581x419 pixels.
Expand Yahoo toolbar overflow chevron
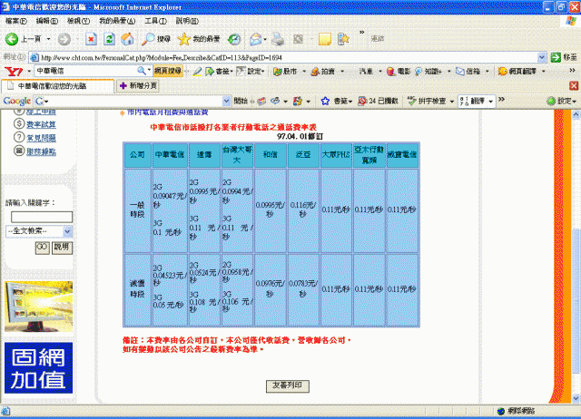(x=573, y=71)
